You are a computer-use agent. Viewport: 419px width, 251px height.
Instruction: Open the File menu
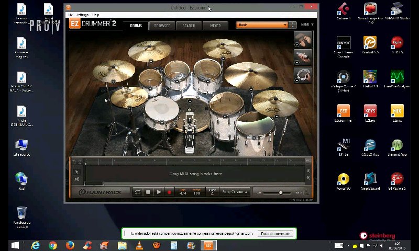70,15
